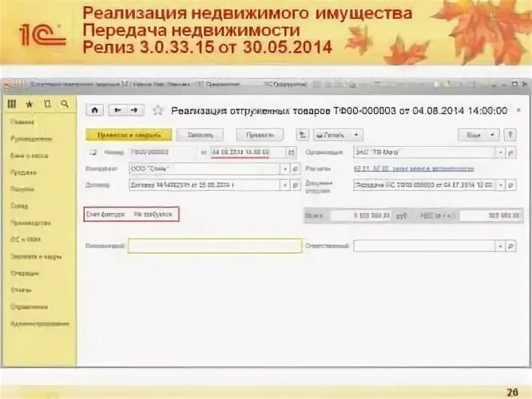Open the sections menu grid icon
This screenshot has height=399, width=532.
(11, 104)
